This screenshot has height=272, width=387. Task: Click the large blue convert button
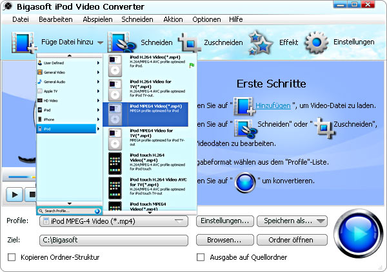point(358,233)
